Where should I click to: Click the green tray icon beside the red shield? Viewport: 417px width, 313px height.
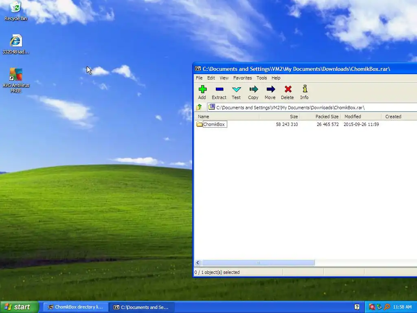[379, 307]
